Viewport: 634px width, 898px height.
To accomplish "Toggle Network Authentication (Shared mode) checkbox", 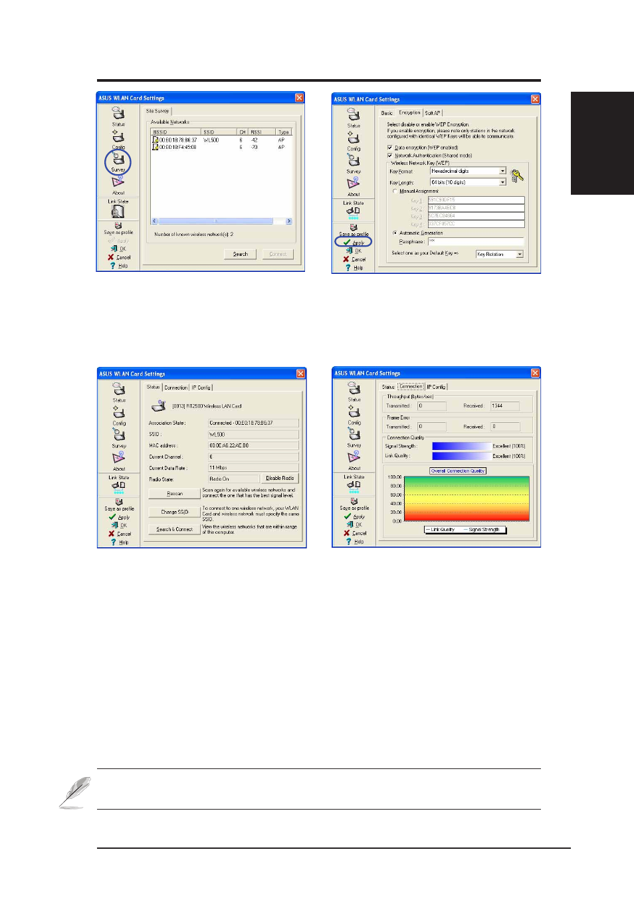I will pos(389,156).
